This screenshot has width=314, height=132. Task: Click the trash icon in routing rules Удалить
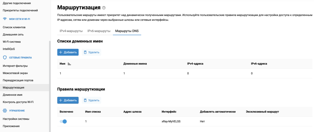[85, 100]
